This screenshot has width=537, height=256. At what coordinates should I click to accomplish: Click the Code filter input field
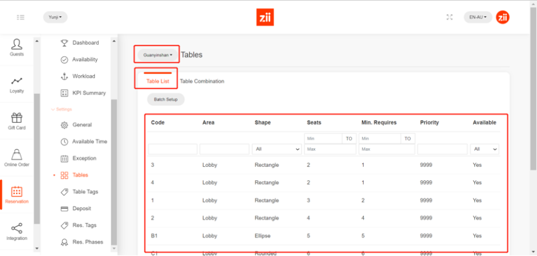point(173,149)
